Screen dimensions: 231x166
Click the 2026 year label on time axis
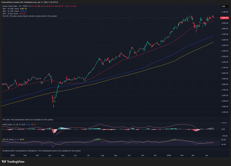pos(169,155)
